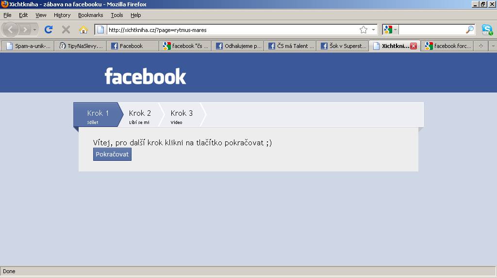Open the Tools menu
Image resolution: width=497 pixels, height=278 pixels.
[x=116, y=15]
